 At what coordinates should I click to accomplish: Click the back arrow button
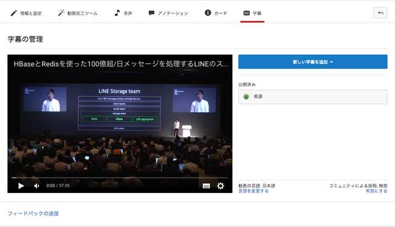coord(380,13)
